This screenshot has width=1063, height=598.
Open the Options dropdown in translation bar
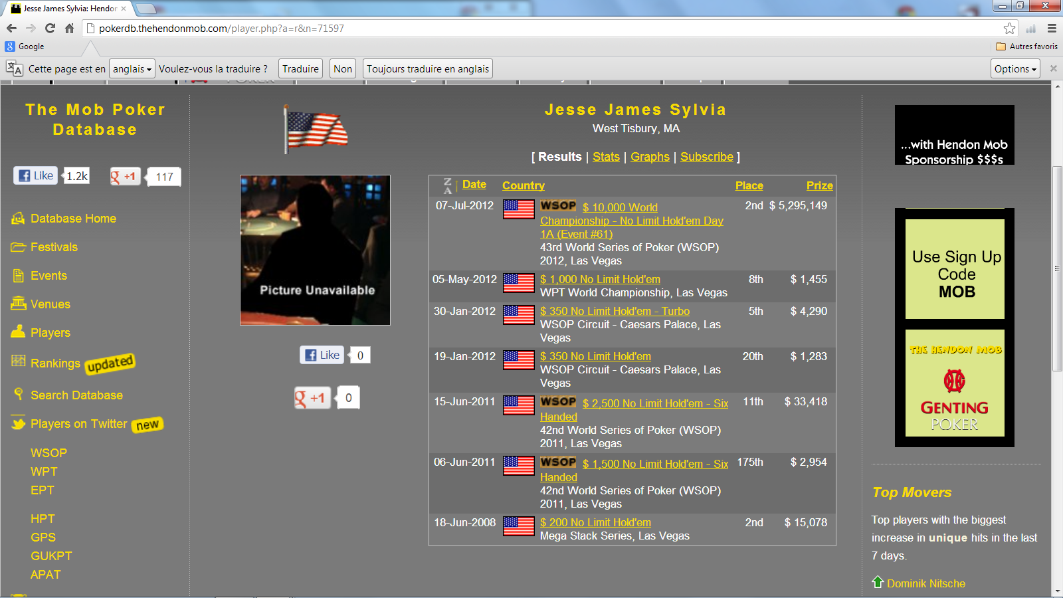click(1016, 68)
